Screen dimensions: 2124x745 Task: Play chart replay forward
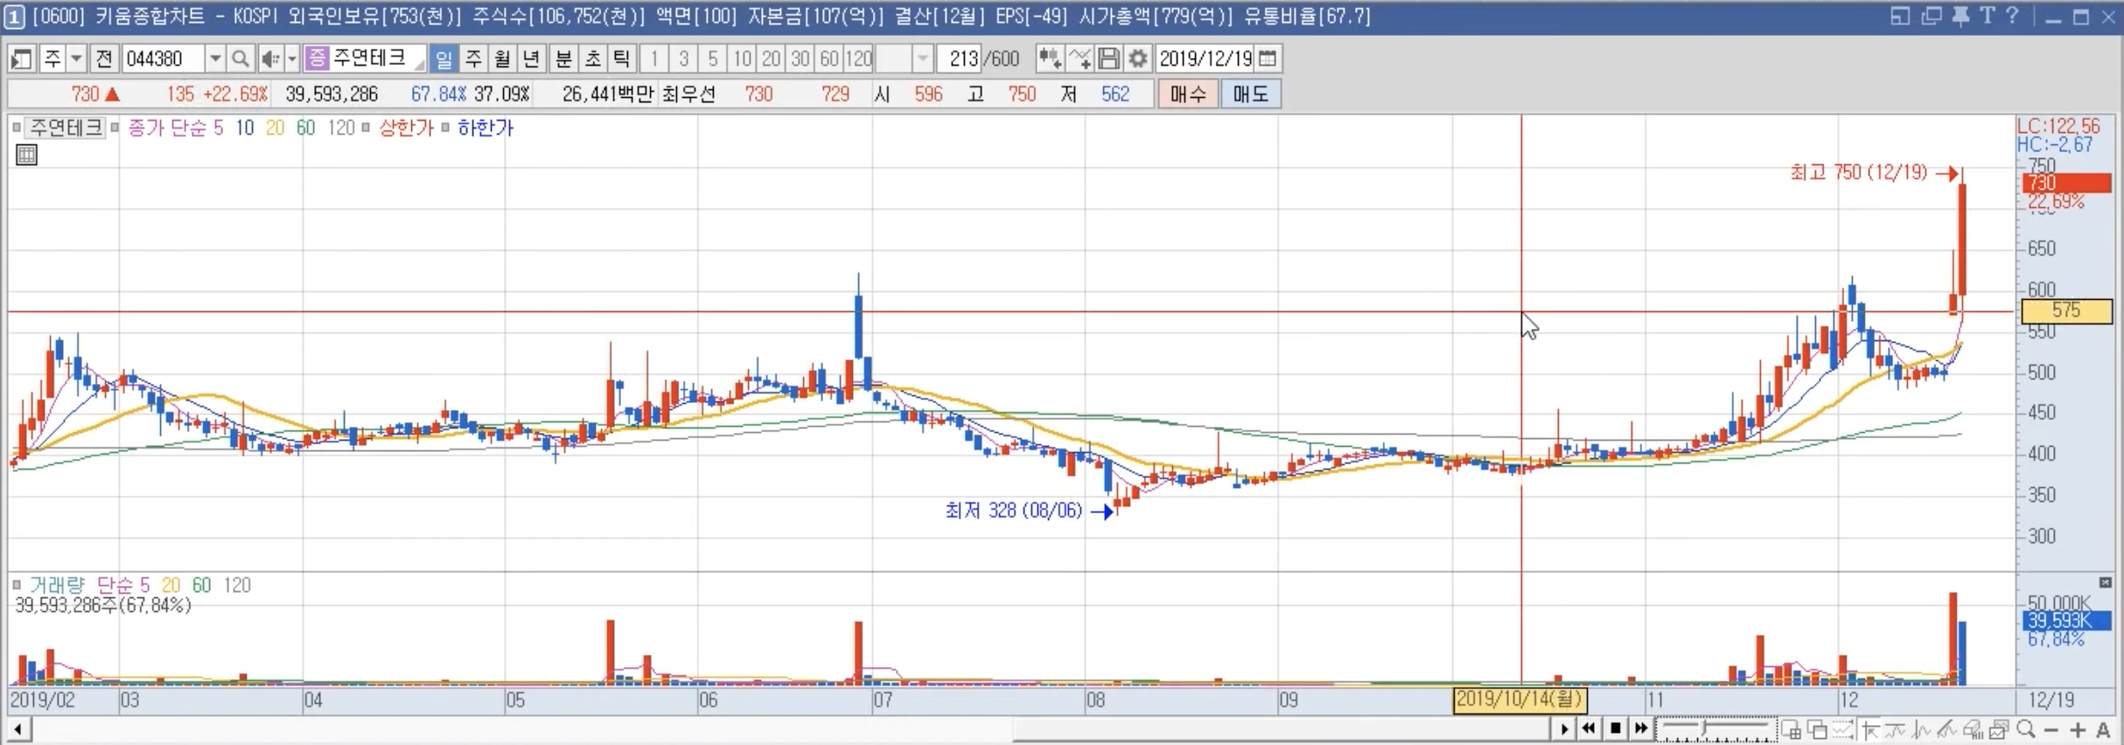[x=1563, y=728]
